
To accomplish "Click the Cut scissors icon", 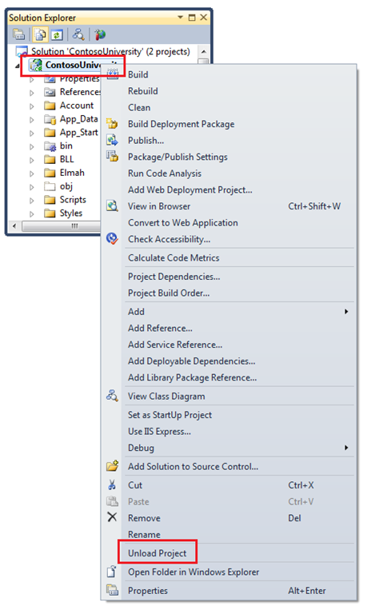I will [112, 484].
